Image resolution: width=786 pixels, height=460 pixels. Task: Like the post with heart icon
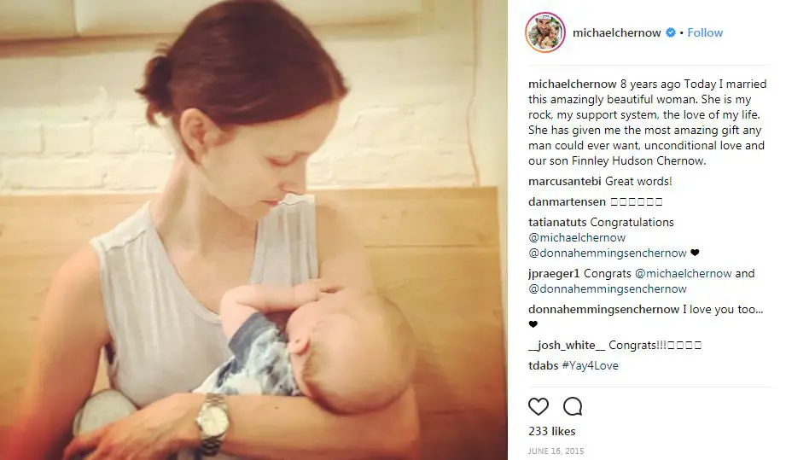click(x=539, y=406)
